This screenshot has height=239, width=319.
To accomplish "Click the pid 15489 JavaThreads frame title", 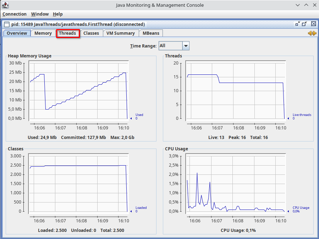I will point(78,24).
